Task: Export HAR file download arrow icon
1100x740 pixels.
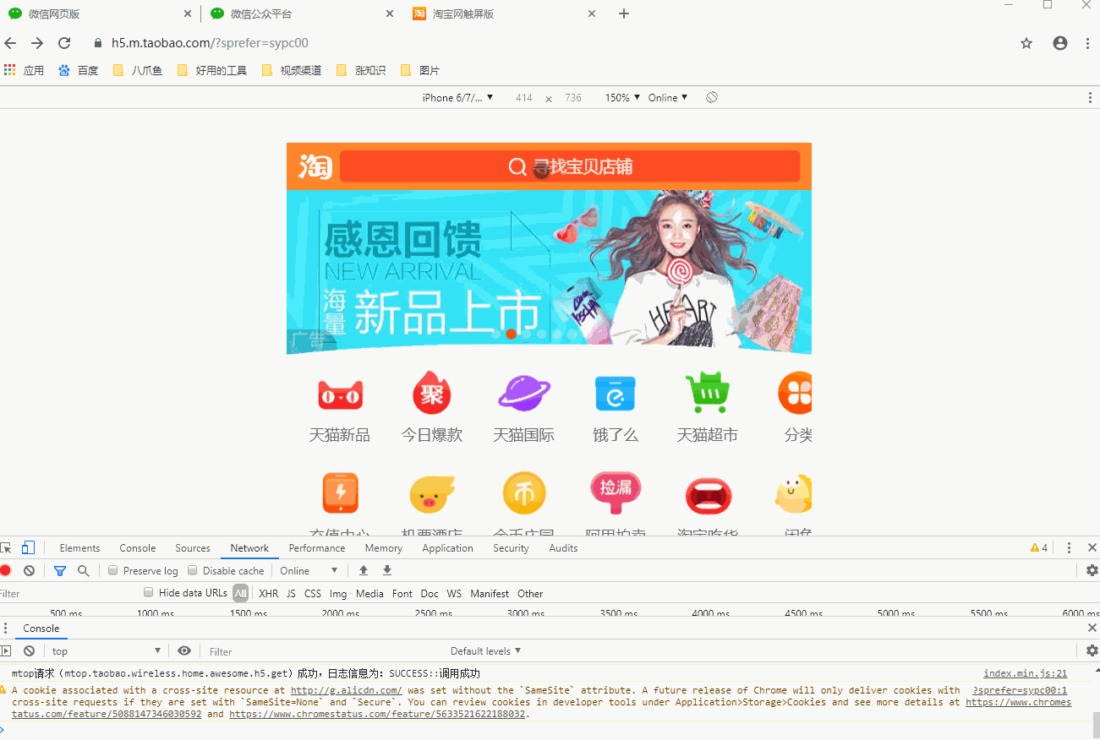Action: 387,570
